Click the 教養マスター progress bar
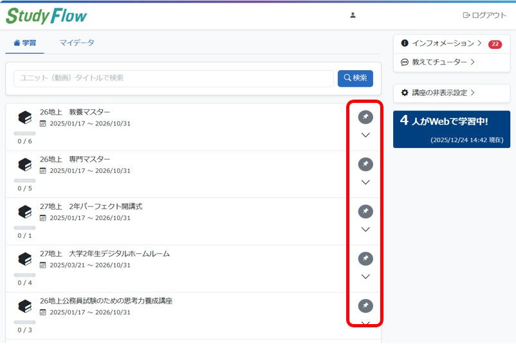The image size is (516, 344). pos(24,133)
